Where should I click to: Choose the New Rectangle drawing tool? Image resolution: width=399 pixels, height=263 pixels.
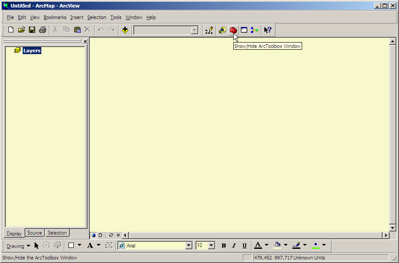pyautogui.click(x=71, y=245)
